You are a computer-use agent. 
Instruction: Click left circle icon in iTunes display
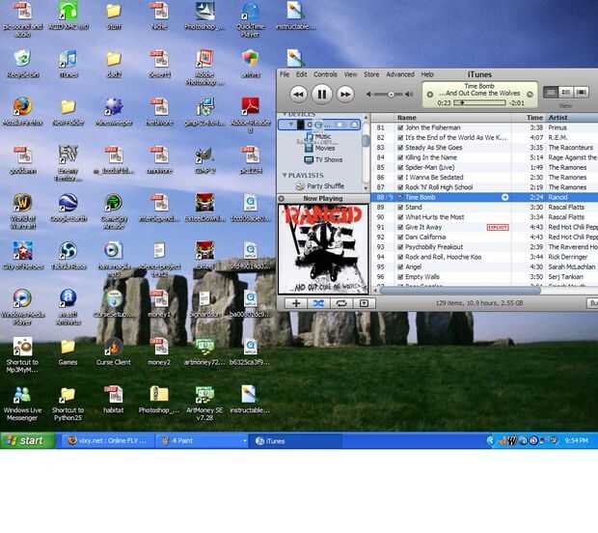pos(430,95)
